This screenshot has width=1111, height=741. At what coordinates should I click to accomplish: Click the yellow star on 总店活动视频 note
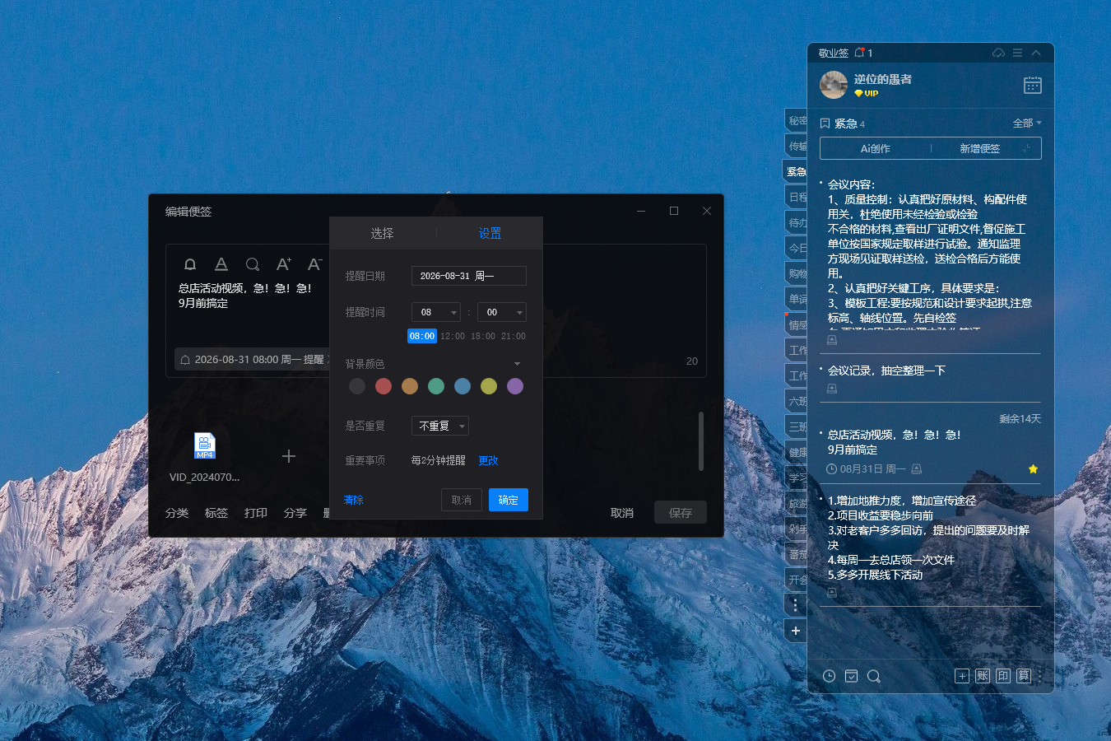(1033, 469)
